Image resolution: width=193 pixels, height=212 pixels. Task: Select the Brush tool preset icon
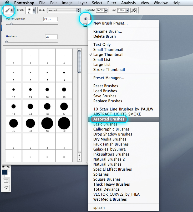tap(9, 10)
